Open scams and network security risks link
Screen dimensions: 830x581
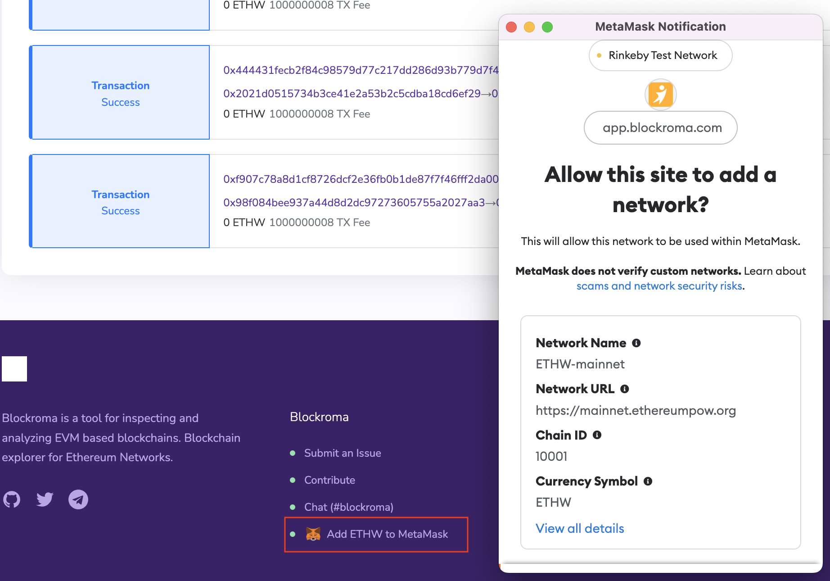[659, 286]
